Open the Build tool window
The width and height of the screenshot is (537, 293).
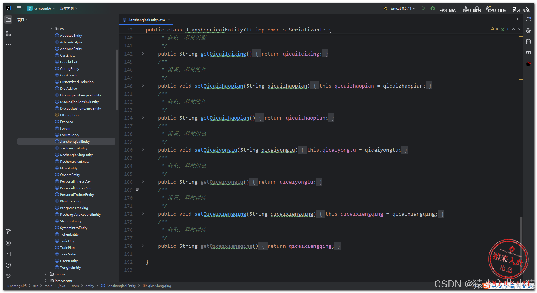tap(8, 232)
